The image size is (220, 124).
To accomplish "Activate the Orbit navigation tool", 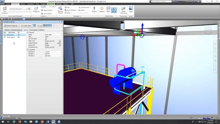I will pos(67,13).
